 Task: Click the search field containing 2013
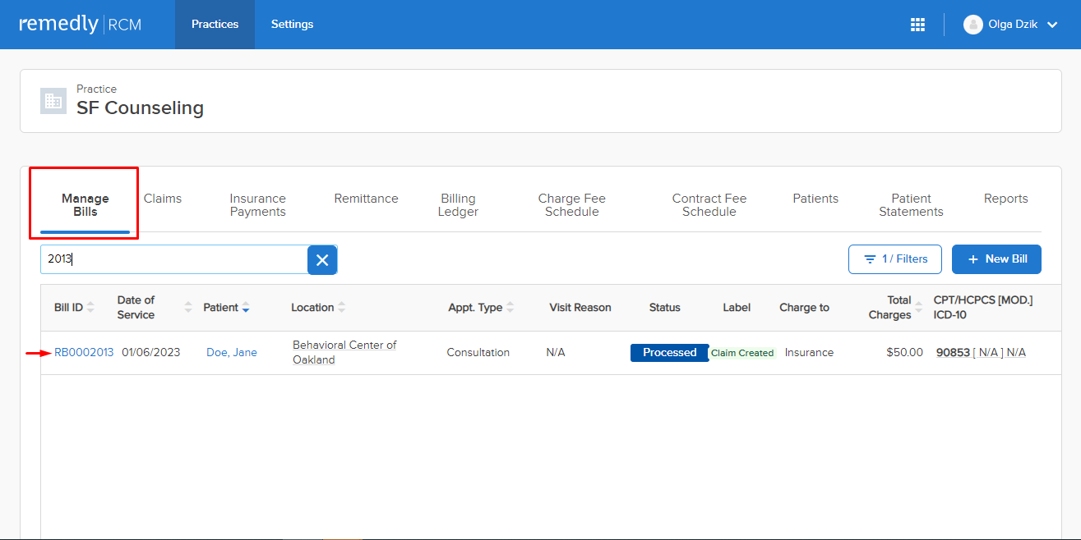173,259
